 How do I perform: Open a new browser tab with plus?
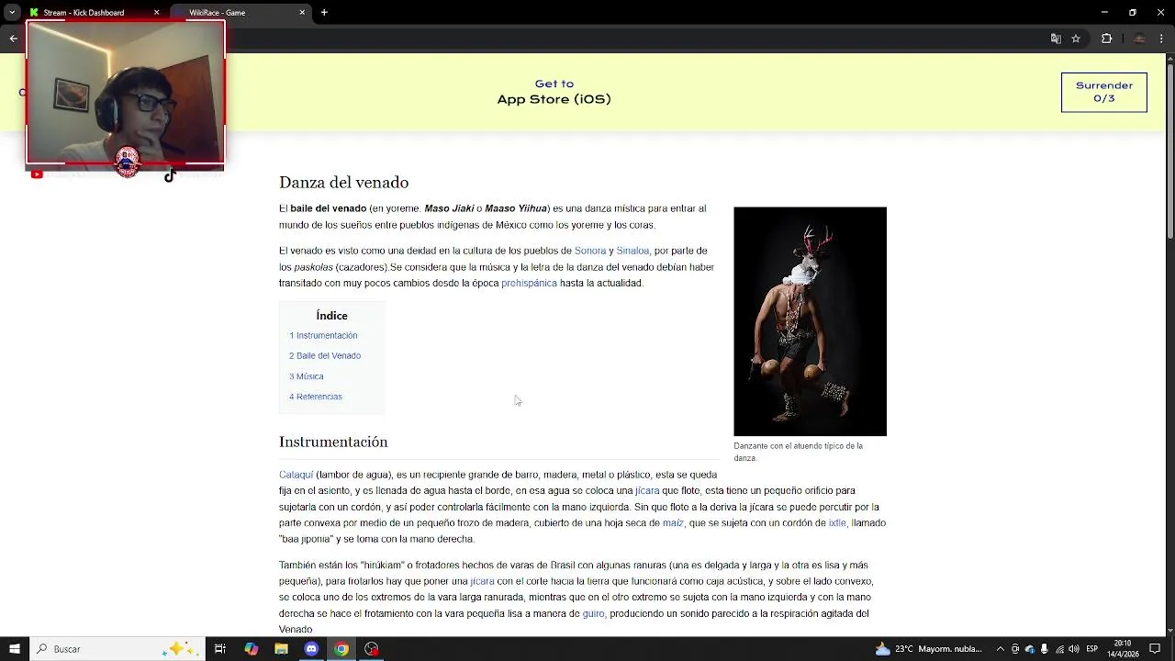(x=324, y=12)
